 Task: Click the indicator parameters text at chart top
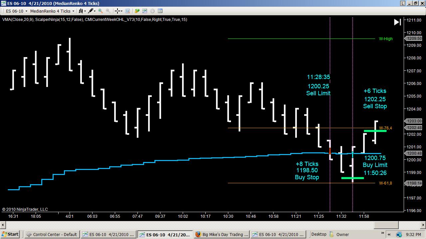pos(95,20)
